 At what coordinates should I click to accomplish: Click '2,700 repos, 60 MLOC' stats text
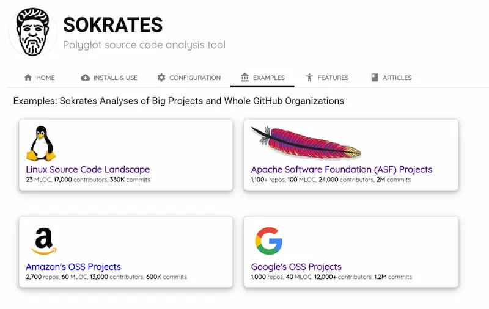[x=106, y=277]
